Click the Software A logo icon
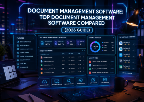144x102 pixels. (x=121, y=43)
